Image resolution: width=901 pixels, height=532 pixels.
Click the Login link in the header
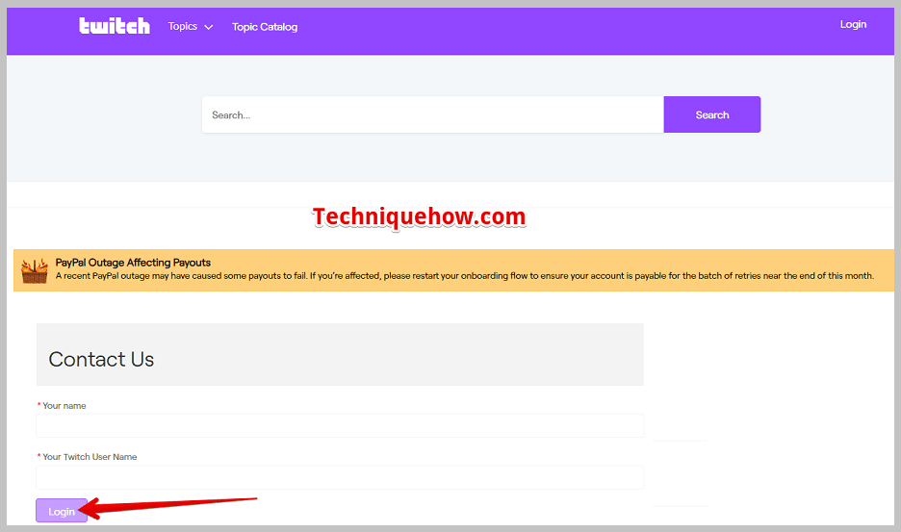(x=853, y=24)
